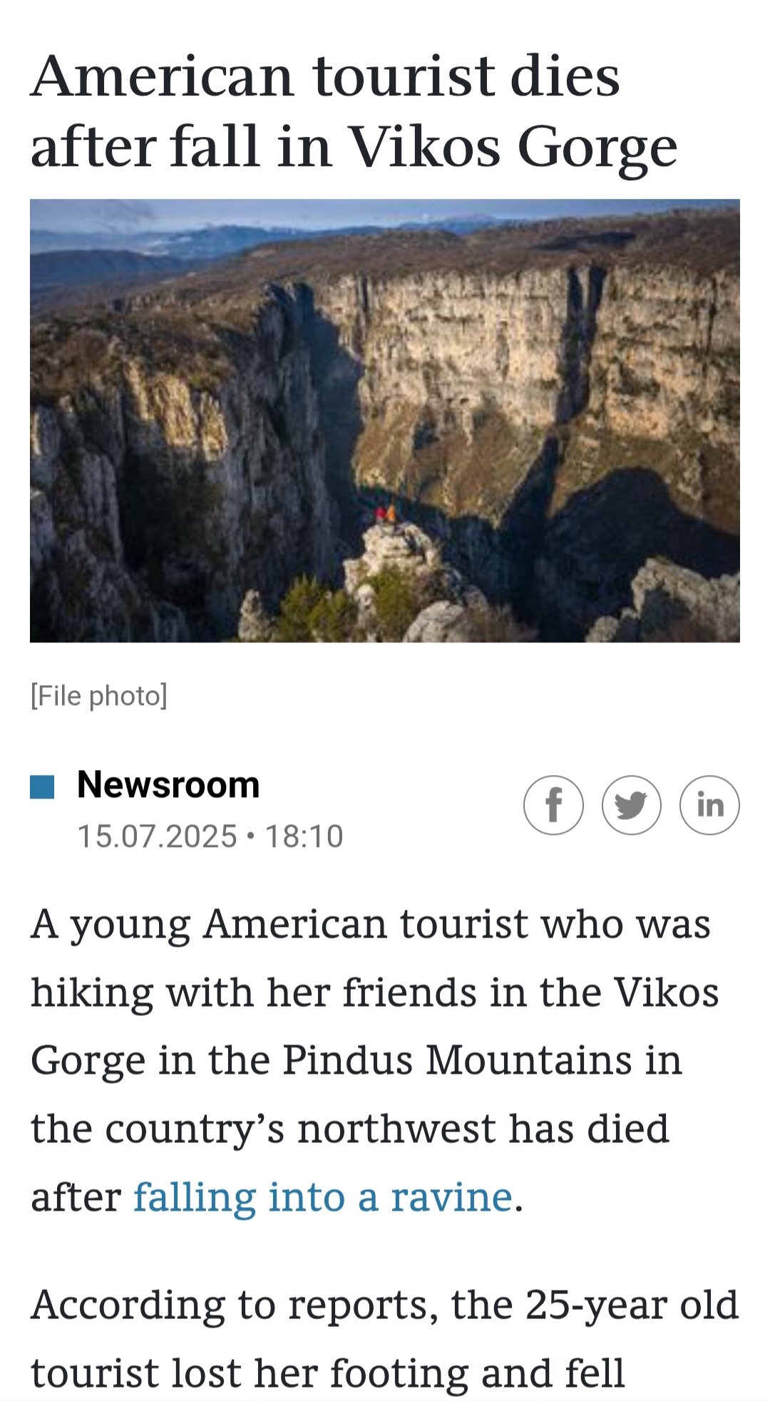
Task: Click the 18:10 publication time
Action: point(304,836)
